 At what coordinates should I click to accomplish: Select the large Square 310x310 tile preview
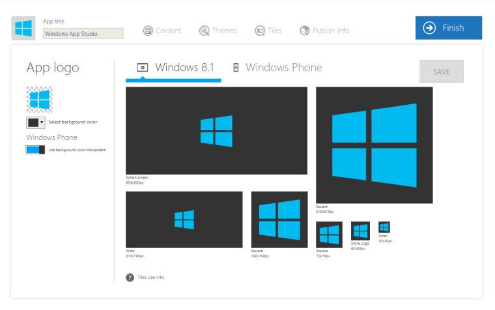pos(375,145)
